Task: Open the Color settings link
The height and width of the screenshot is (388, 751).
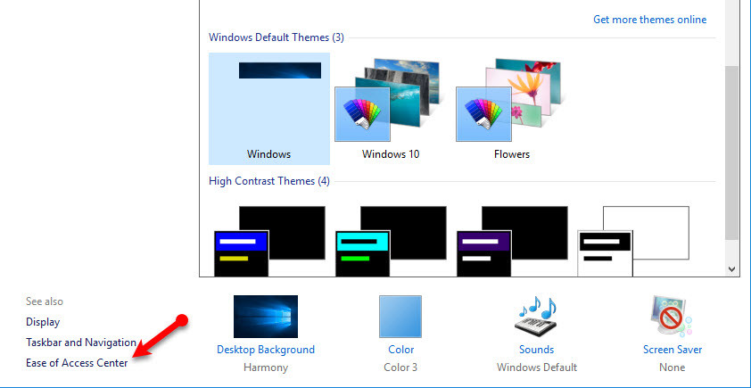Action: pos(400,350)
